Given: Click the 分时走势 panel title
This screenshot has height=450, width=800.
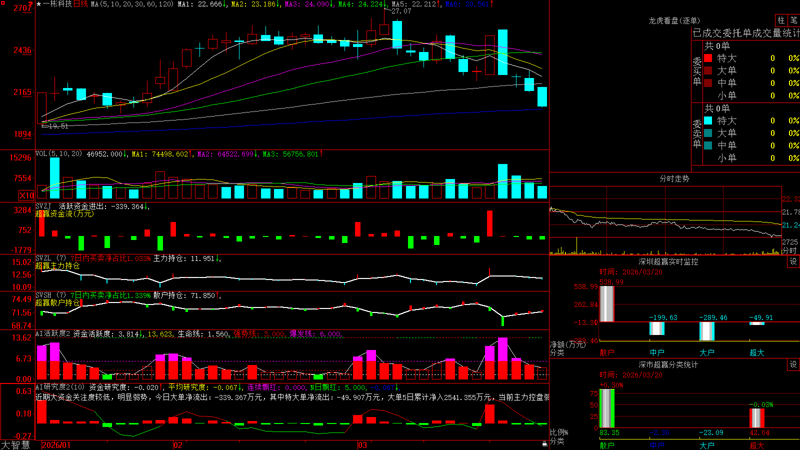Looking at the screenshot, I should pyautogui.click(x=674, y=178).
